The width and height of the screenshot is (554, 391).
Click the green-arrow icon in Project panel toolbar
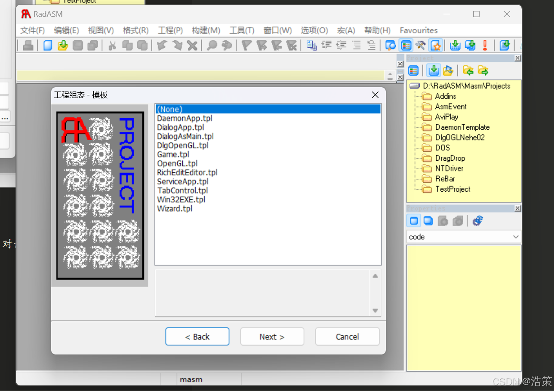[434, 70]
